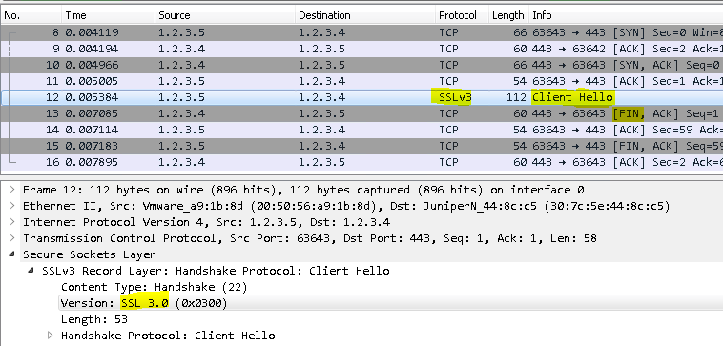Click protocol TCP cell in packet 13

[448, 113]
